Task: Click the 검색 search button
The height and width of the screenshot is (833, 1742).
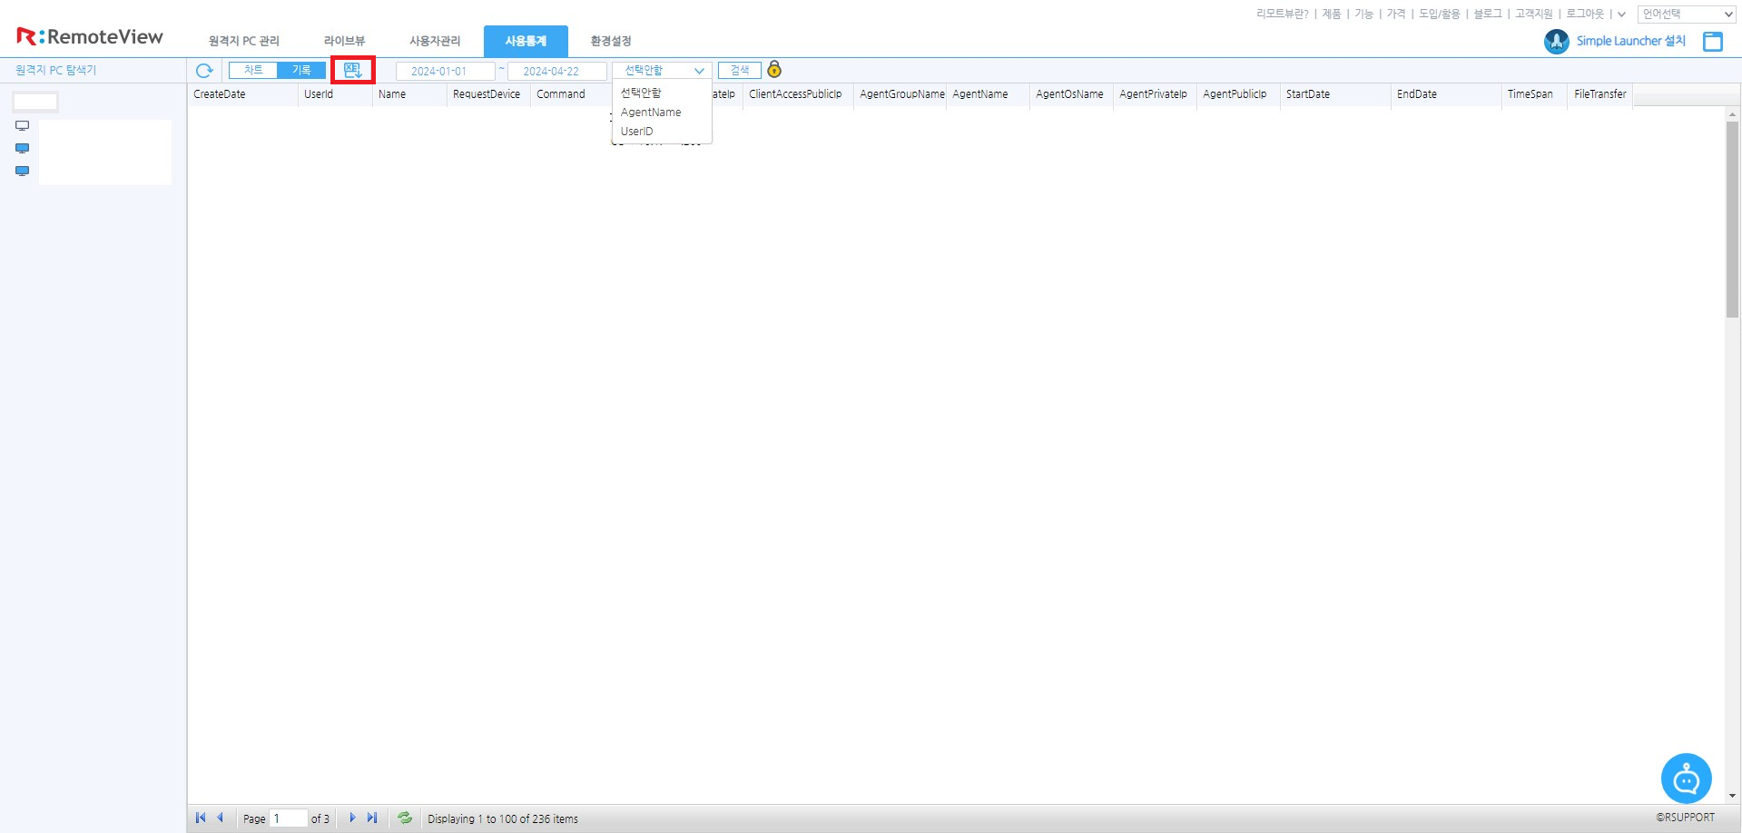Action: pos(740,70)
